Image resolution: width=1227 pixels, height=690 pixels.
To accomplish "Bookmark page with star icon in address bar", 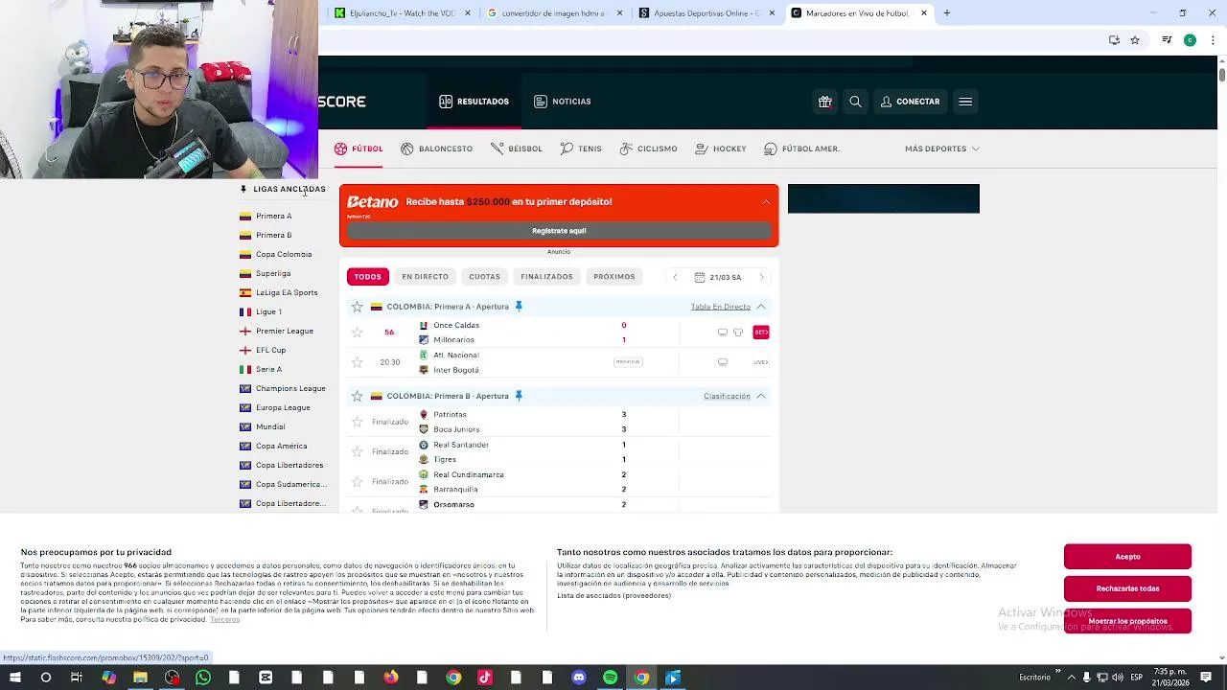I will 1135,40.
